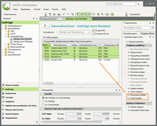The image size is (157, 126).
Task: Click the Auftragsstatus ändern link
Action: click(138, 62)
